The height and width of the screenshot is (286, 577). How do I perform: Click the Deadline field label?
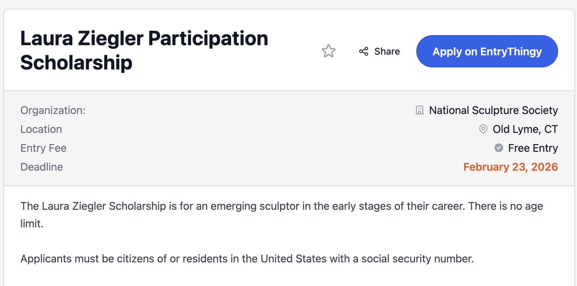42,167
